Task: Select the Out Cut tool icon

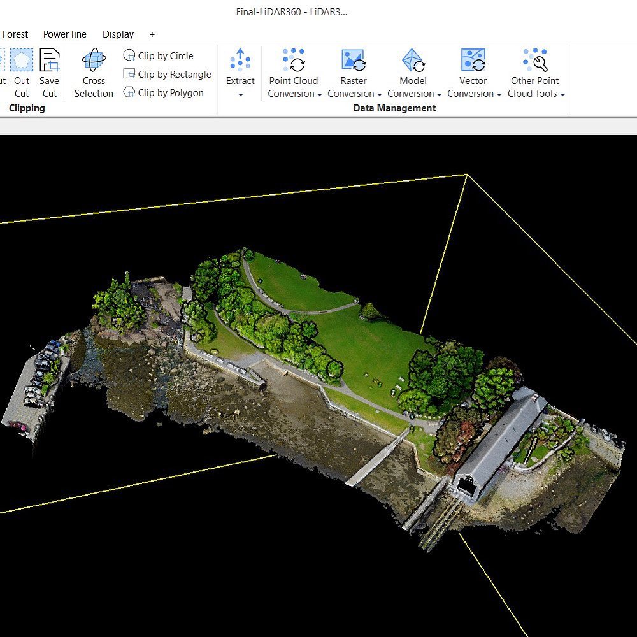Action: pos(22,60)
